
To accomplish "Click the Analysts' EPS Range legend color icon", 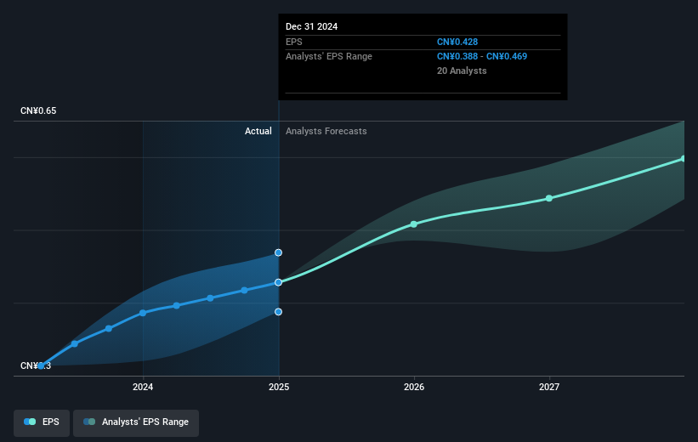I will click(x=89, y=422).
